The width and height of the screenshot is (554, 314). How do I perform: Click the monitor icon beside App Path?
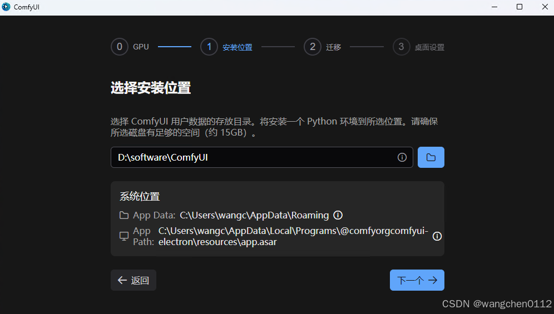tap(124, 236)
